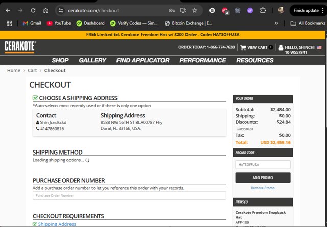Screen dimensions: 327x227
Task: Open the Shipping Address requirement link
Action: [57, 224]
